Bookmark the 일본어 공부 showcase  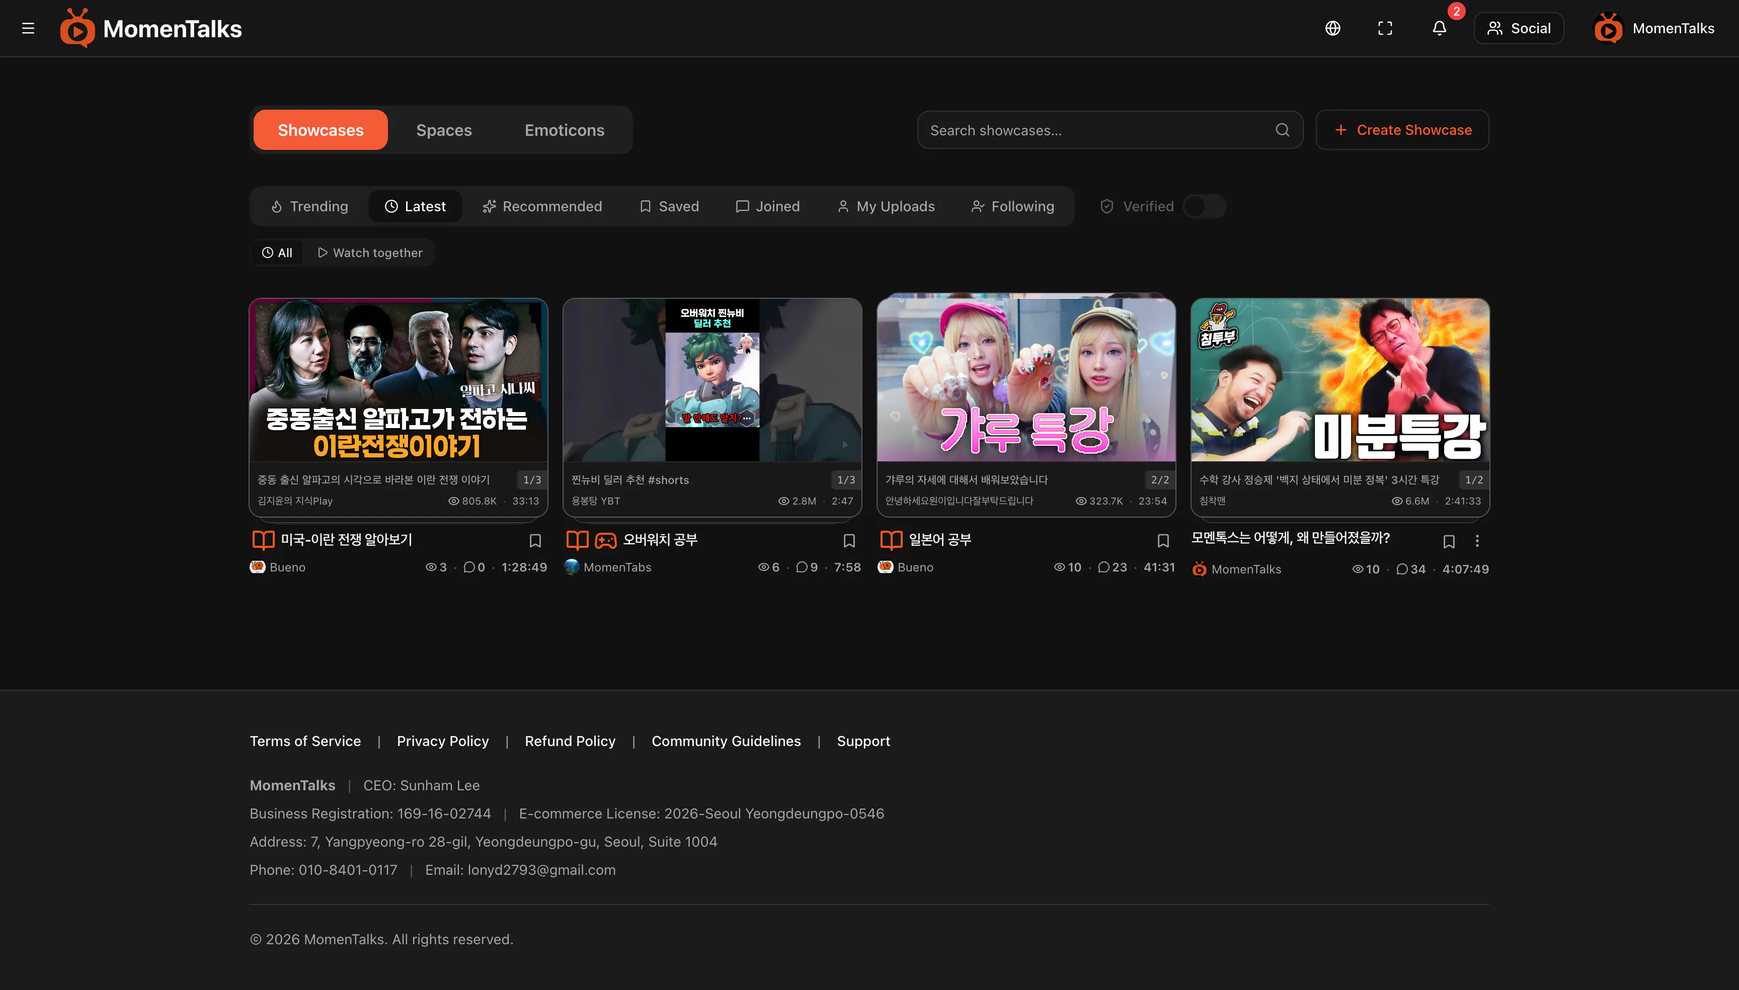[1163, 541]
